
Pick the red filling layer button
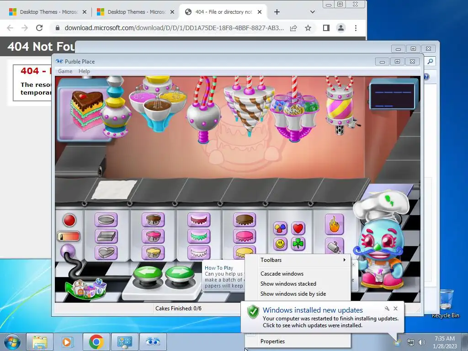coord(199,220)
